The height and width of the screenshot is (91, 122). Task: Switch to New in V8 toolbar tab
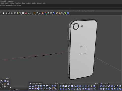[91, 11]
